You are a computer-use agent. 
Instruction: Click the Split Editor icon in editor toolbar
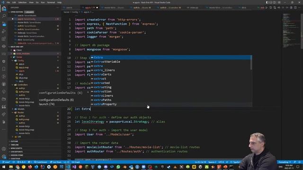pyautogui.click(x=295, y=8)
